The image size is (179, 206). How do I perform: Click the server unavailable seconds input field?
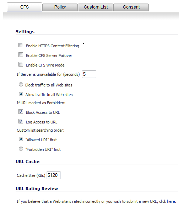(89, 74)
